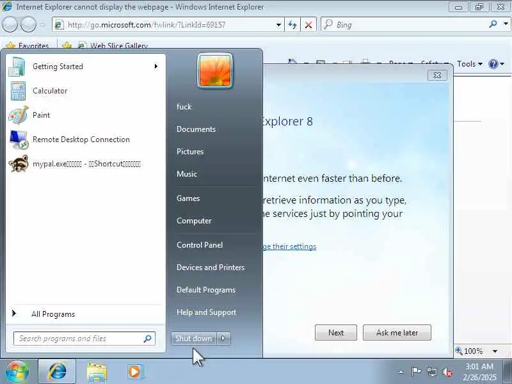Open the address bar history dropdown
Screen dimensions: 512x384
click(x=278, y=25)
